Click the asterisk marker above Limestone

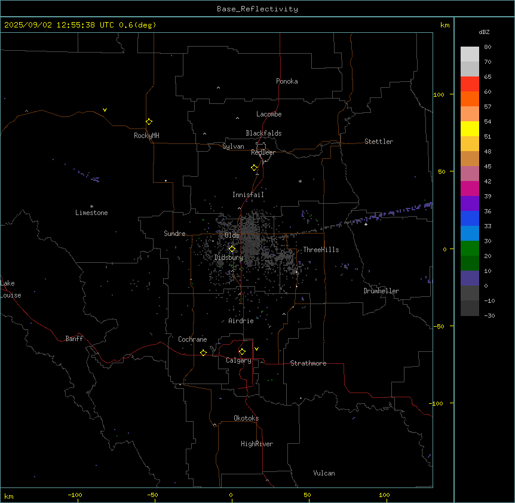click(x=91, y=207)
